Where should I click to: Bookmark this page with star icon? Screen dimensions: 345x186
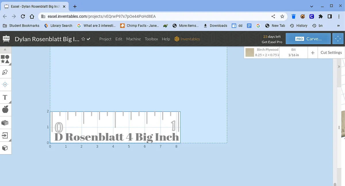point(282,16)
